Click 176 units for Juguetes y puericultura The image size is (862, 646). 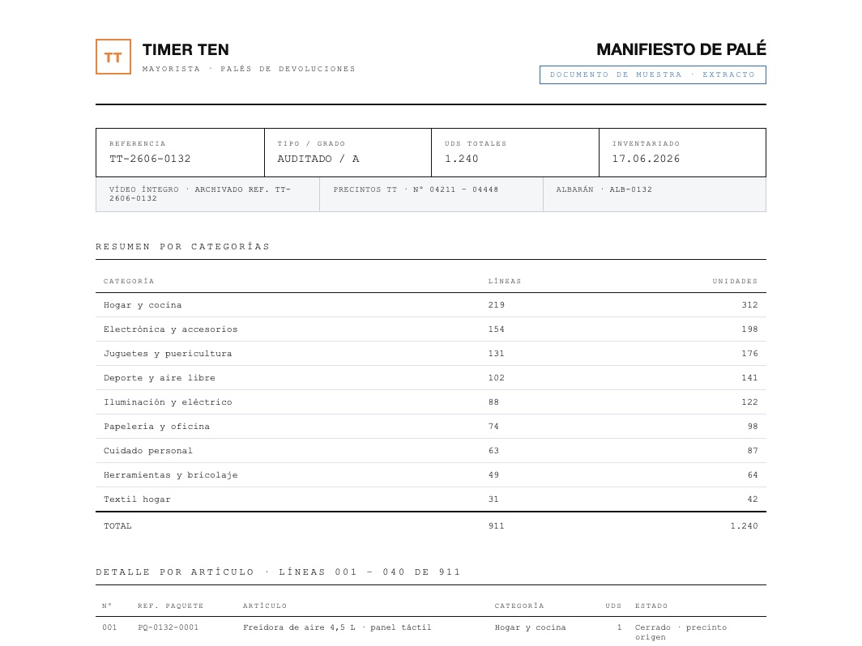pyautogui.click(x=750, y=353)
